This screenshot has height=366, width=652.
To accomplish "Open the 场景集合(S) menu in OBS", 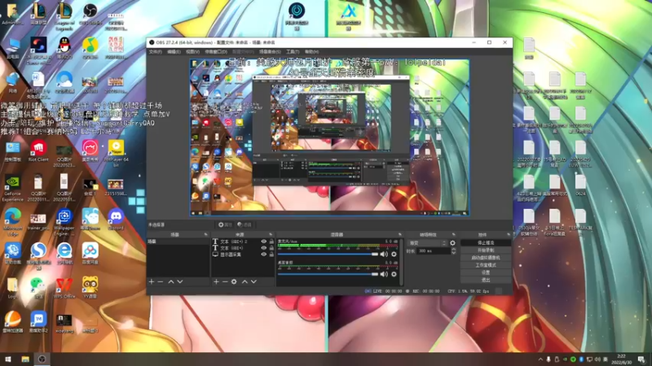I will pyautogui.click(x=270, y=52).
